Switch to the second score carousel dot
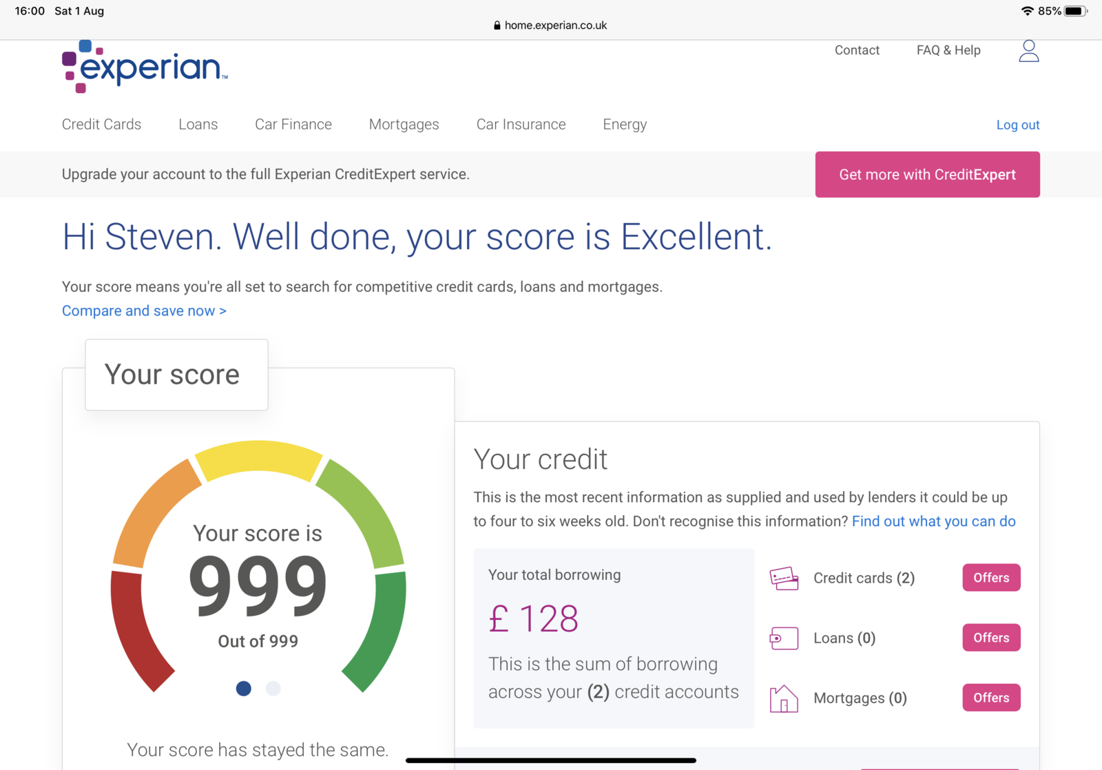1102x770 pixels. click(x=273, y=689)
